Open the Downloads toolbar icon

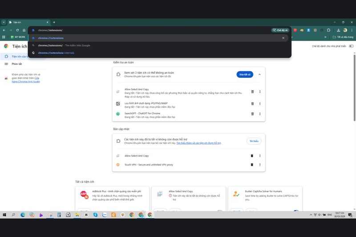338,30
